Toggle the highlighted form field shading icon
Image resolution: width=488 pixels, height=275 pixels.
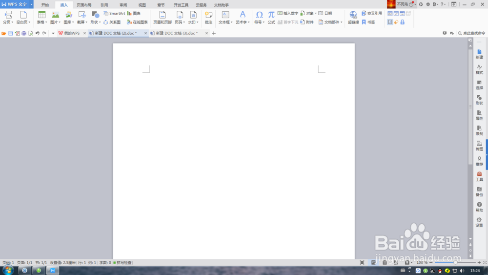(390, 22)
